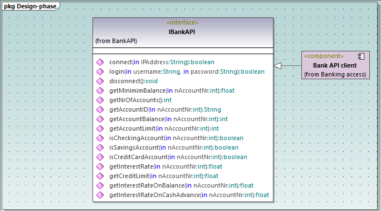Click the visibility icon for disconnect operation
Viewport: 381px width, 211px height.
[x=100, y=81]
